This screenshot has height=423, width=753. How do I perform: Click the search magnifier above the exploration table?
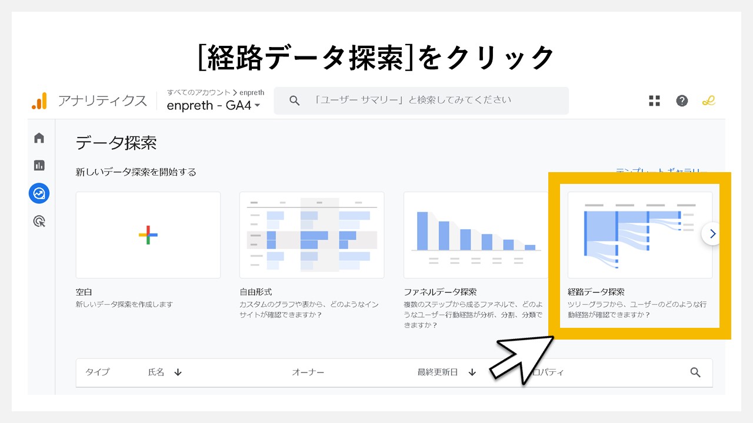coord(695,372)
